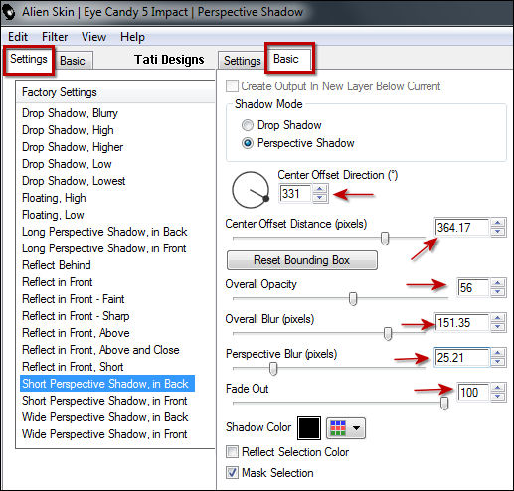
Task: Select the Factory Settings header
Action: pos(116,92)
